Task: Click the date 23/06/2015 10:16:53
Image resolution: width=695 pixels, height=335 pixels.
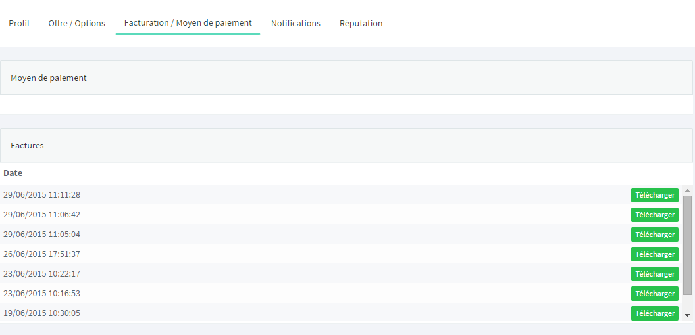Action: click(x=41, y=294)
